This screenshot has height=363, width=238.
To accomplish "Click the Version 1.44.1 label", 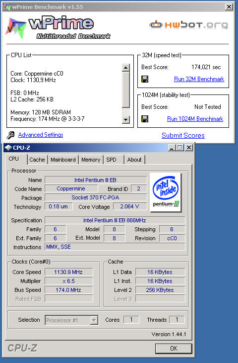I will 169,334.
